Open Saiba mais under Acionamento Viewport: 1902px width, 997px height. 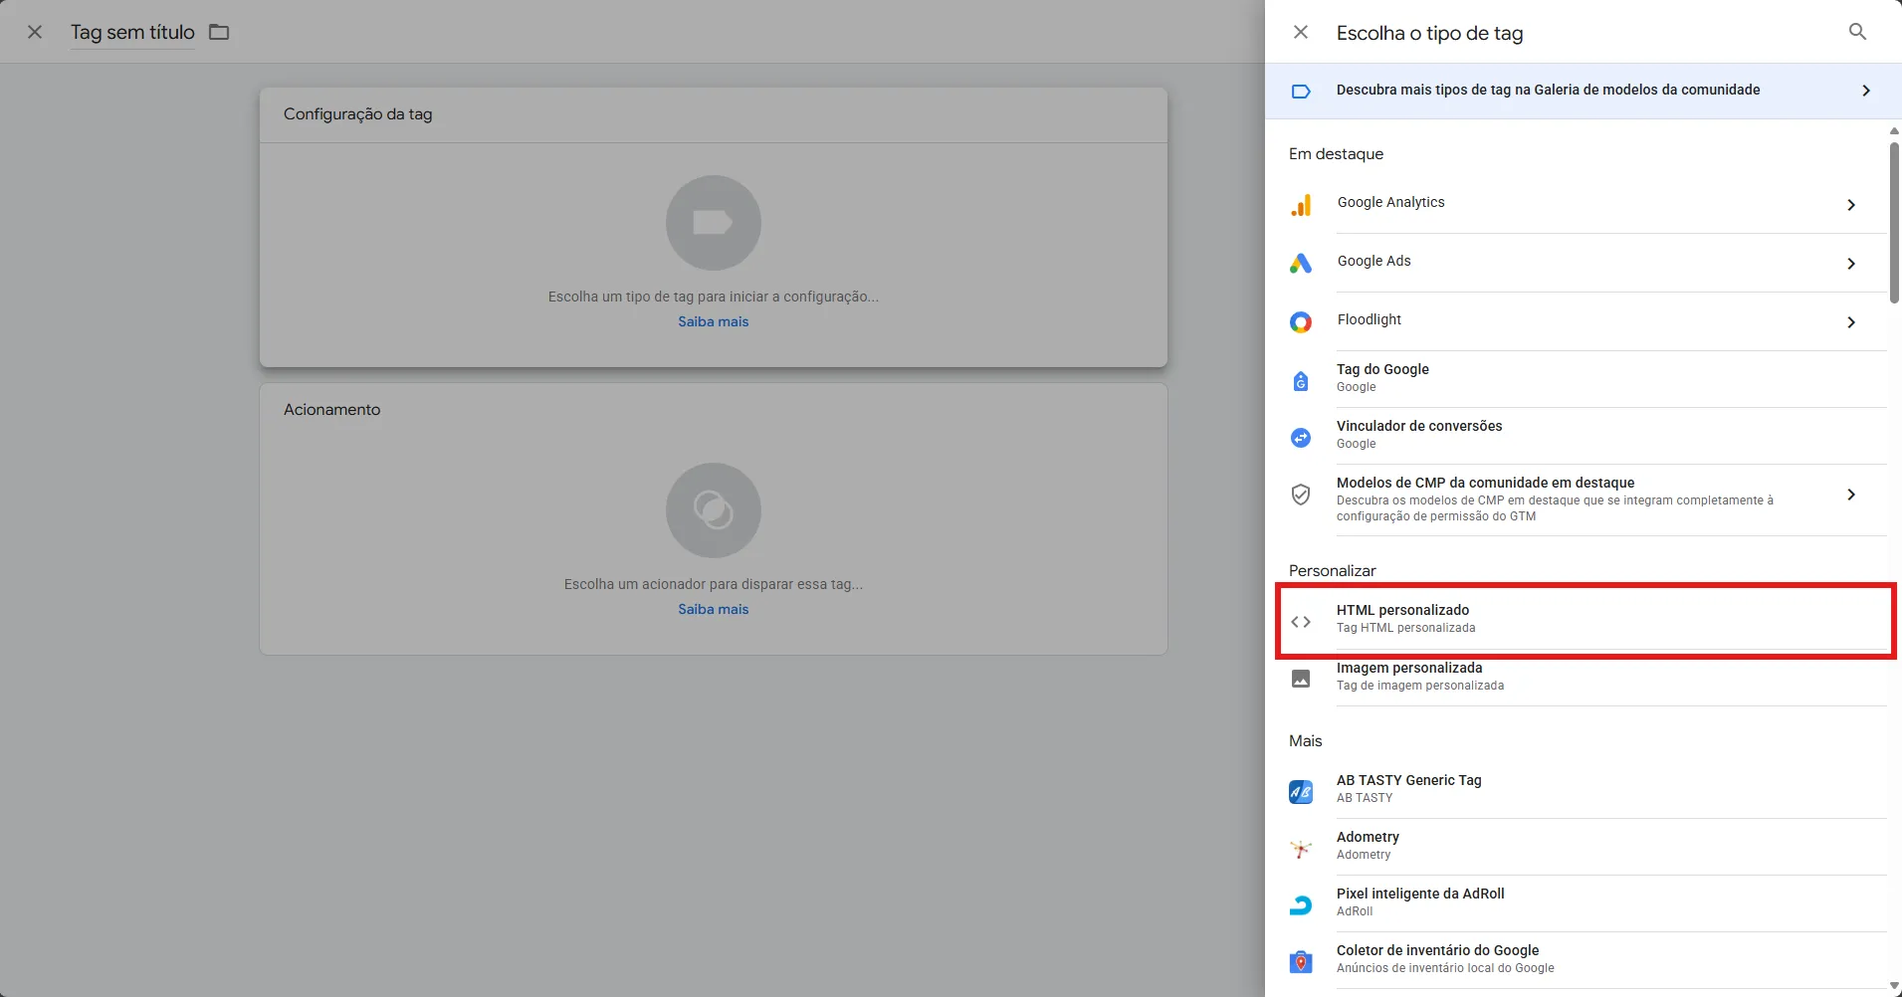(714, 609)
